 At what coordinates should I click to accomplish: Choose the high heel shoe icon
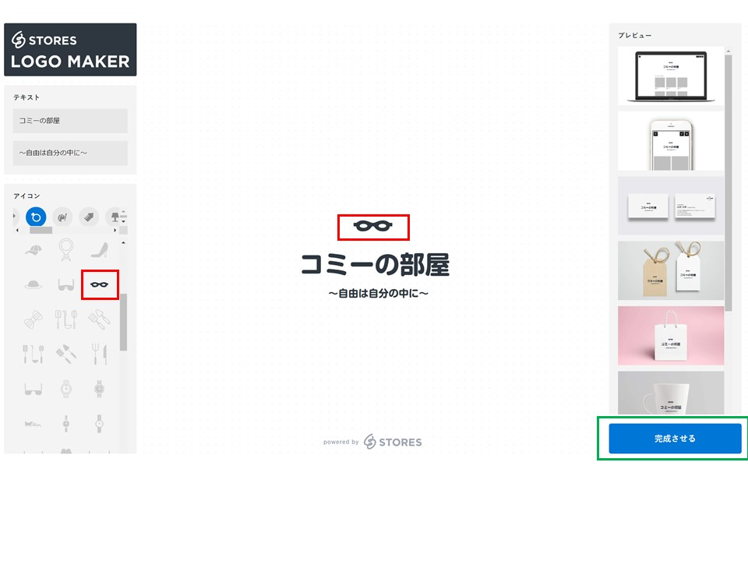[99, 250]
